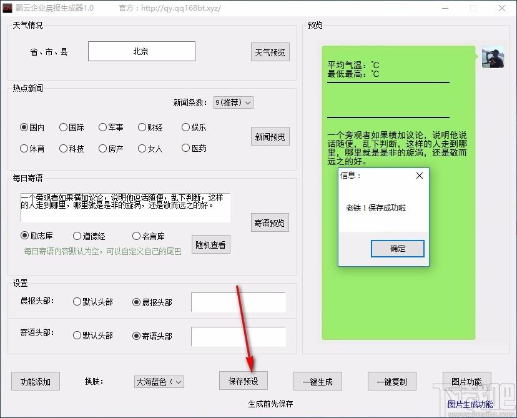Select the 医药 news category
Viewport: 517px width, 418px height.
click(x=194, y=149)
